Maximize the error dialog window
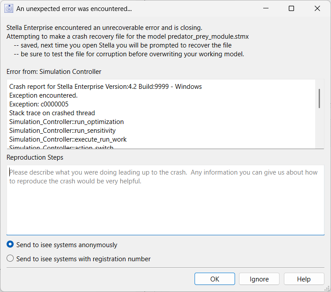 291,9
